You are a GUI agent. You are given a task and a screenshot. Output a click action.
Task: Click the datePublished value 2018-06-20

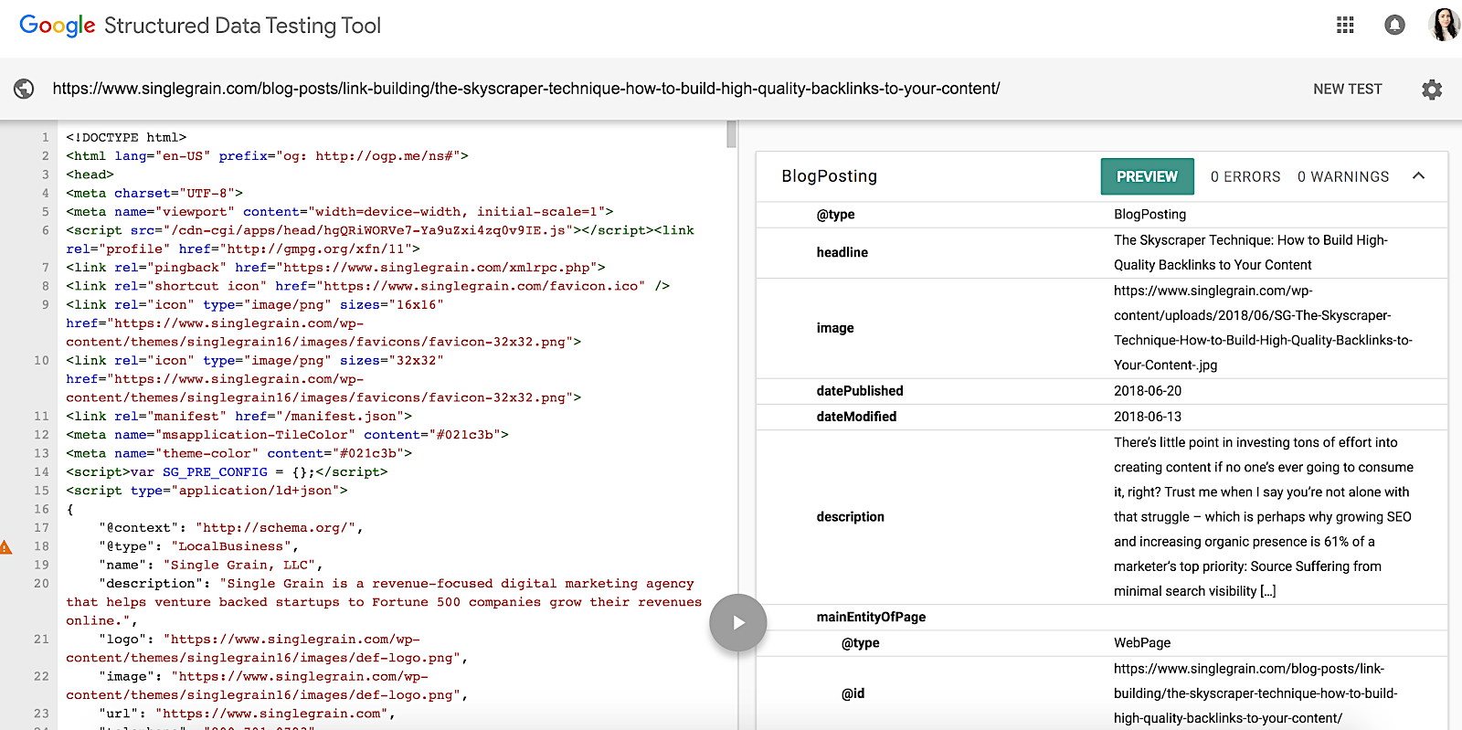pyautogui.click(x=1148, y=391)
